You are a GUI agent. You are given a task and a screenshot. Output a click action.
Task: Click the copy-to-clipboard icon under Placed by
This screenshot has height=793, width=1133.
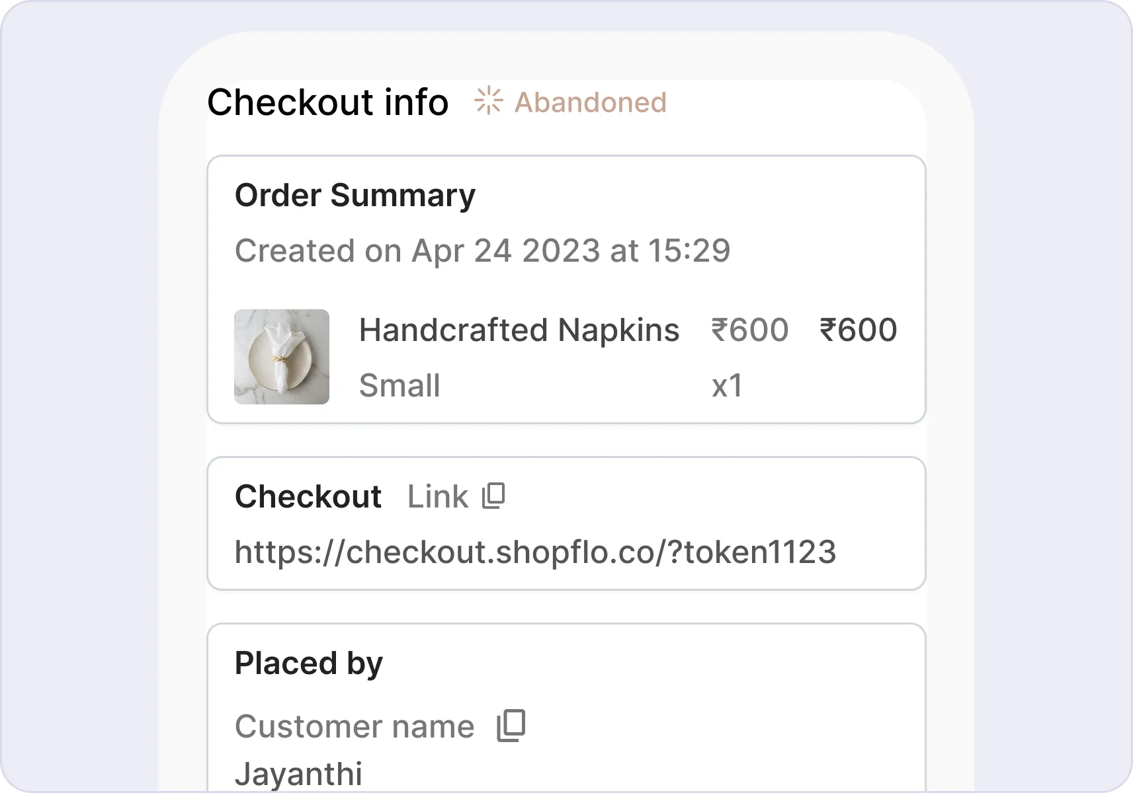pyautogui.click(x=511, y=724)
